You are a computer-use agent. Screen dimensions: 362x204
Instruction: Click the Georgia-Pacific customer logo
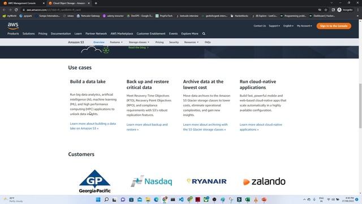94,181
